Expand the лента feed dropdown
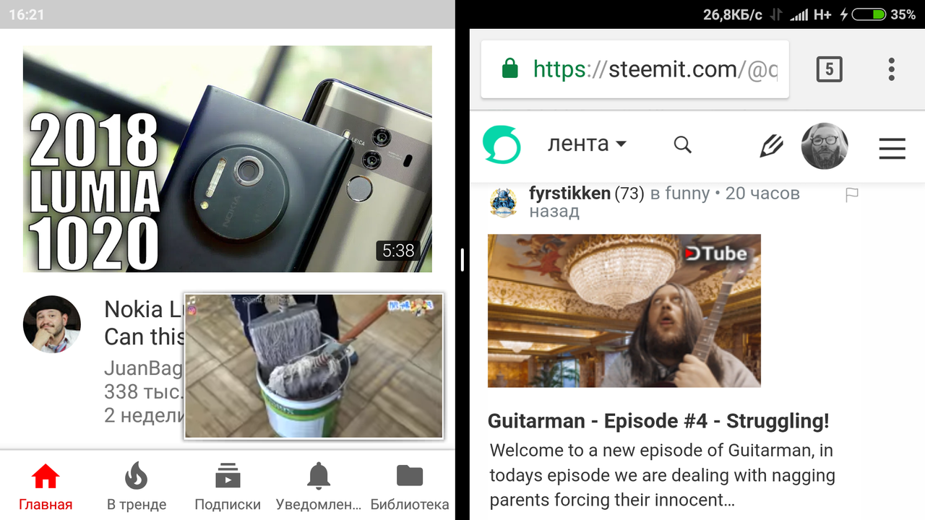The width and height of the screenshot is (925, 520). click(x=587, y=144)
